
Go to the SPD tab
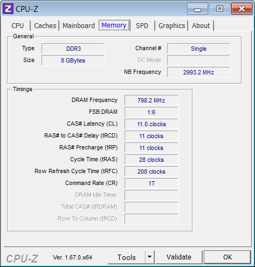(142, 26)
